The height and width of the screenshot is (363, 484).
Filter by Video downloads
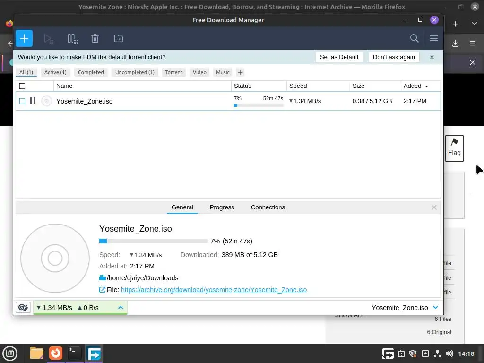(x=199, y=72)
